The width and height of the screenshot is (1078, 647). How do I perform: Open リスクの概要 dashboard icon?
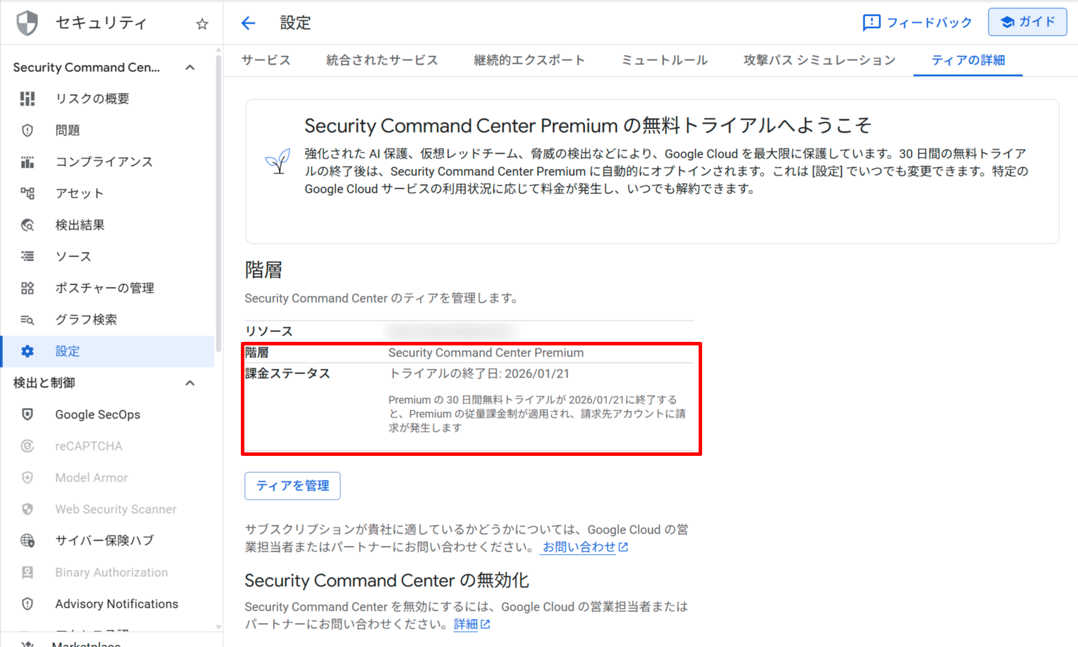(27, 99)
